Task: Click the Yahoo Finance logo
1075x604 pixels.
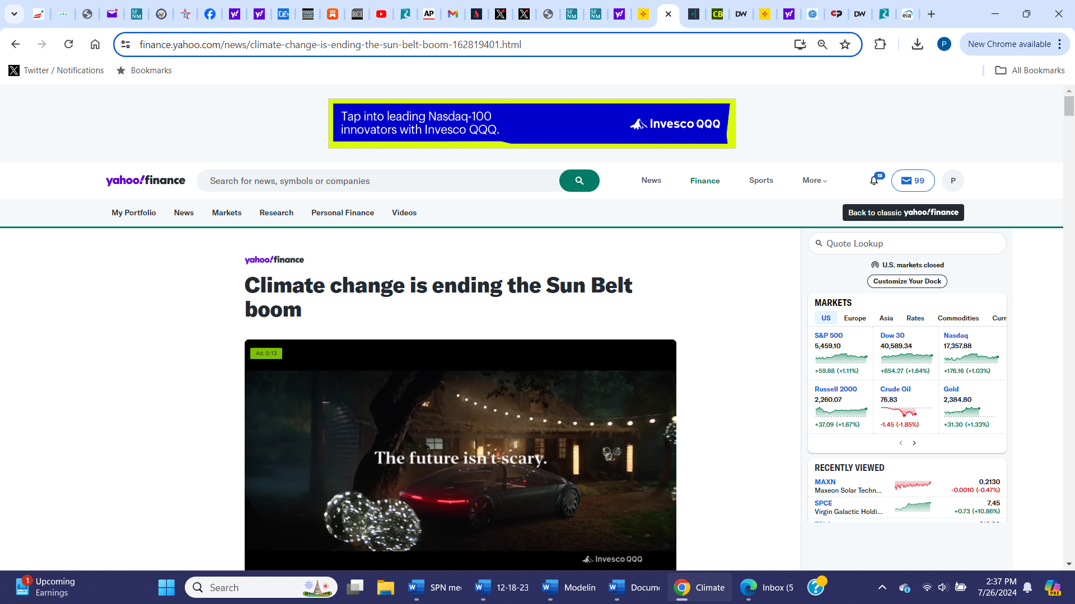Action: pos(146,180)
